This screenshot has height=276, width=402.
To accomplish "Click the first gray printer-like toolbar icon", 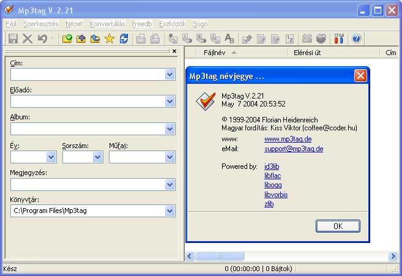I will coord(141,39).
